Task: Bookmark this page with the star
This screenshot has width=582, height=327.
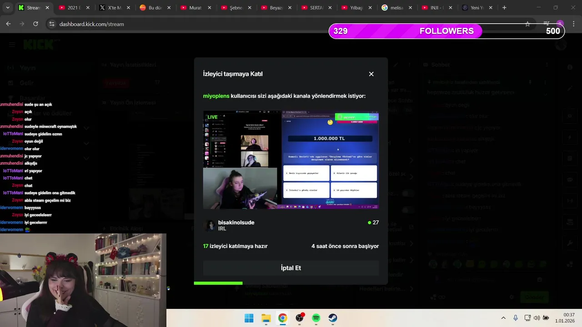Action: (527, 24)
